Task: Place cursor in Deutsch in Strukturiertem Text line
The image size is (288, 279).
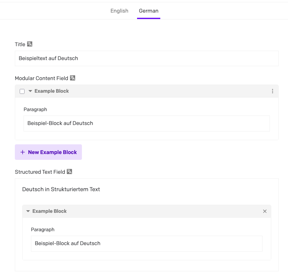Action: [x=61, y=189]
